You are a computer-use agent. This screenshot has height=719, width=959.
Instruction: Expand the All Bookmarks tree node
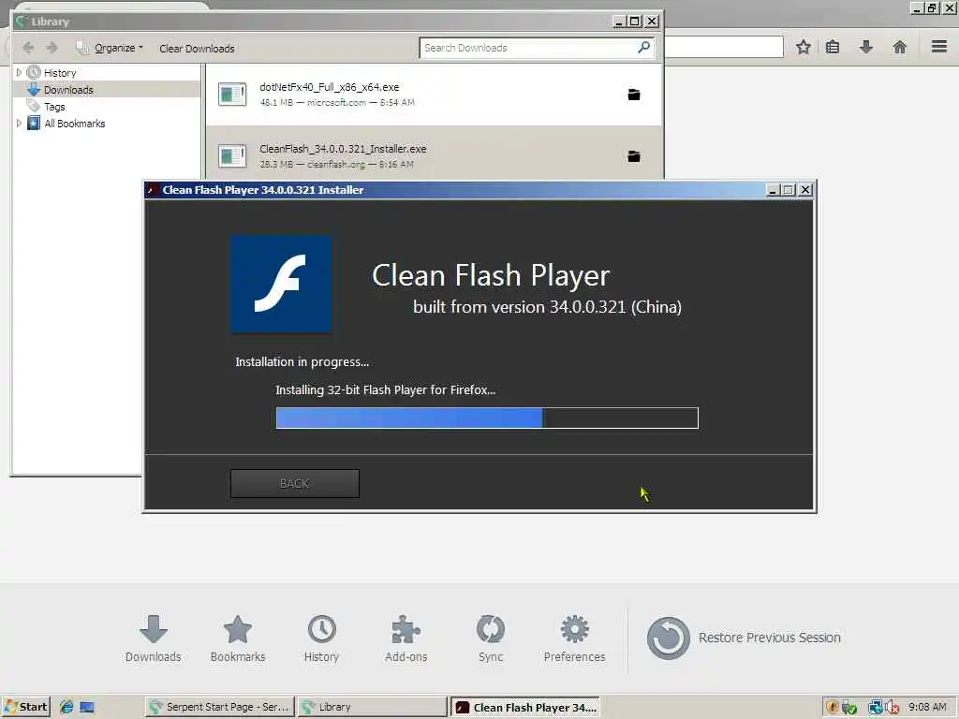(19, 123)
